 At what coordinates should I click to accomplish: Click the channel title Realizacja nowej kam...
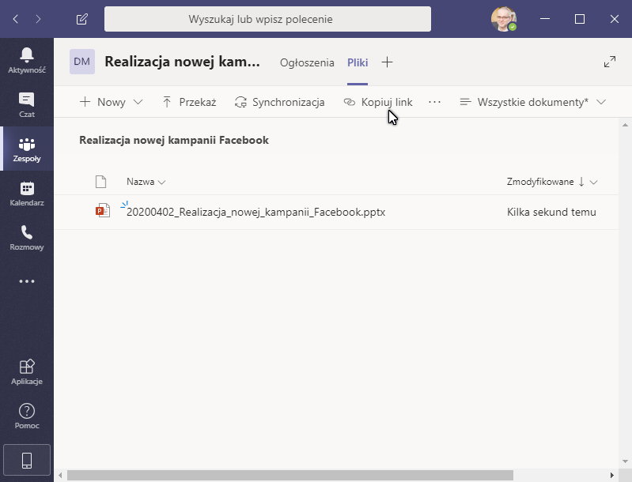point(182,62)
